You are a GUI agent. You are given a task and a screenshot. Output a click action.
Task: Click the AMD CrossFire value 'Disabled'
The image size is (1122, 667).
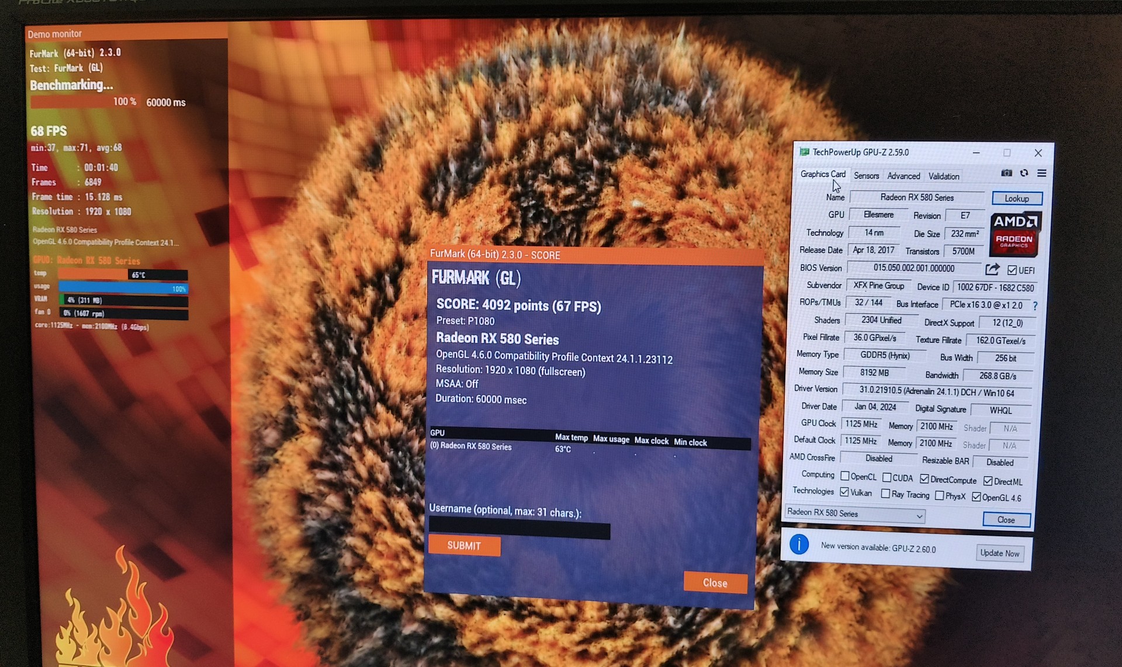pos(878,458)
